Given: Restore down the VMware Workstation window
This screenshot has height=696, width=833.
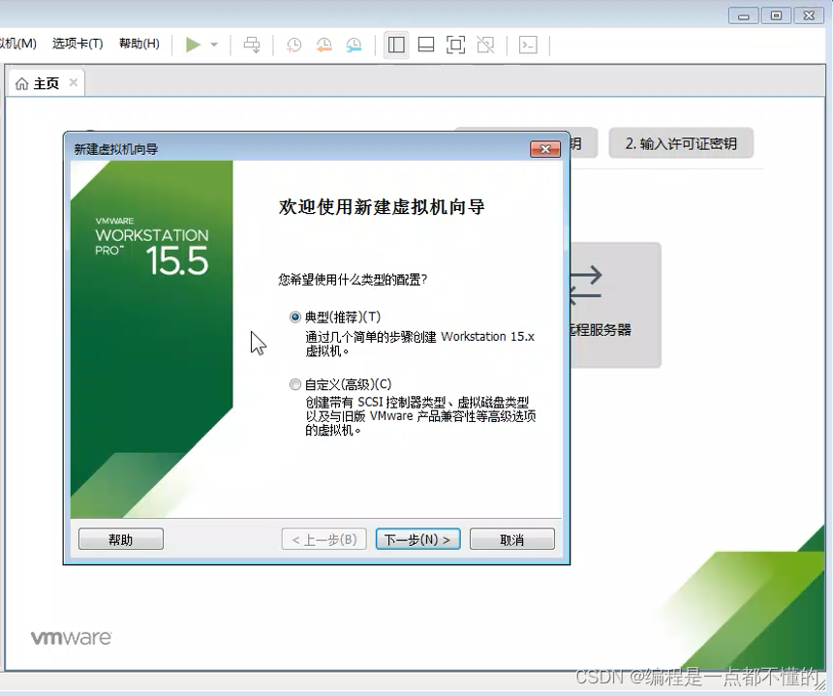Looking at the screenshot, I should (x=776, y=15).
